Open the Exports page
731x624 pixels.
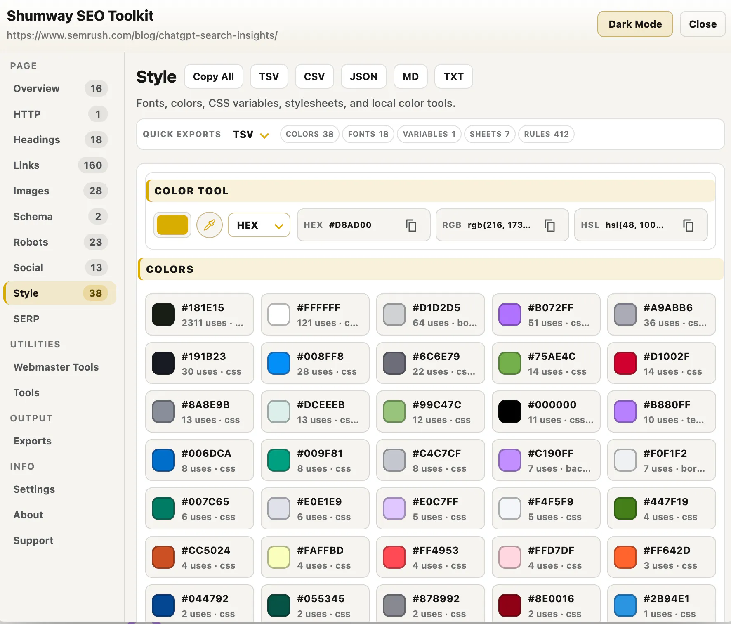coord(60,441)
